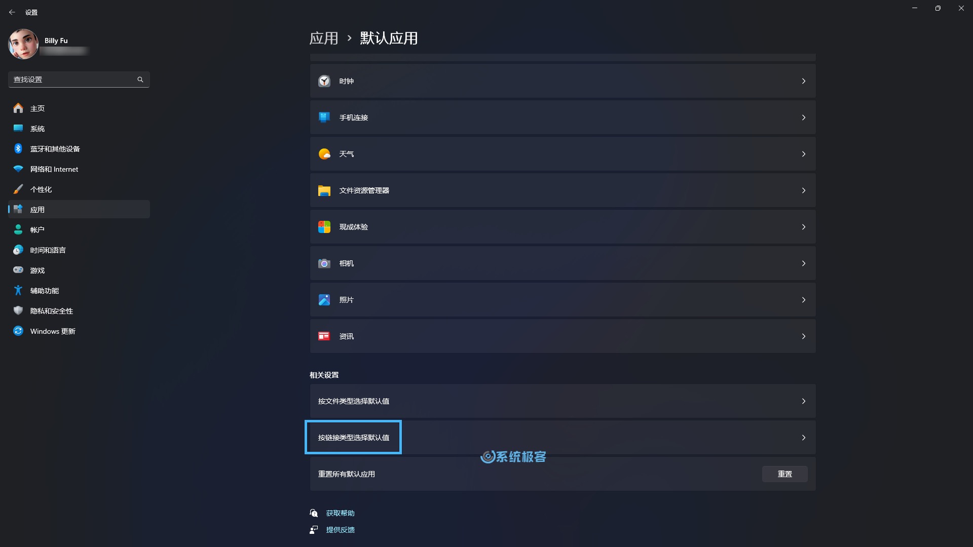
Task: Open 资讯 default app settings
Action: 563,336
